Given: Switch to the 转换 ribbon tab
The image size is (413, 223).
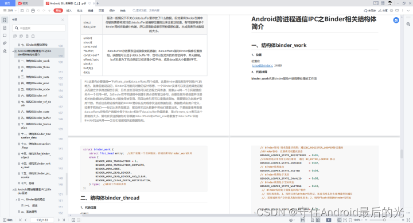Looking at the screenshot, I should 123,11.
